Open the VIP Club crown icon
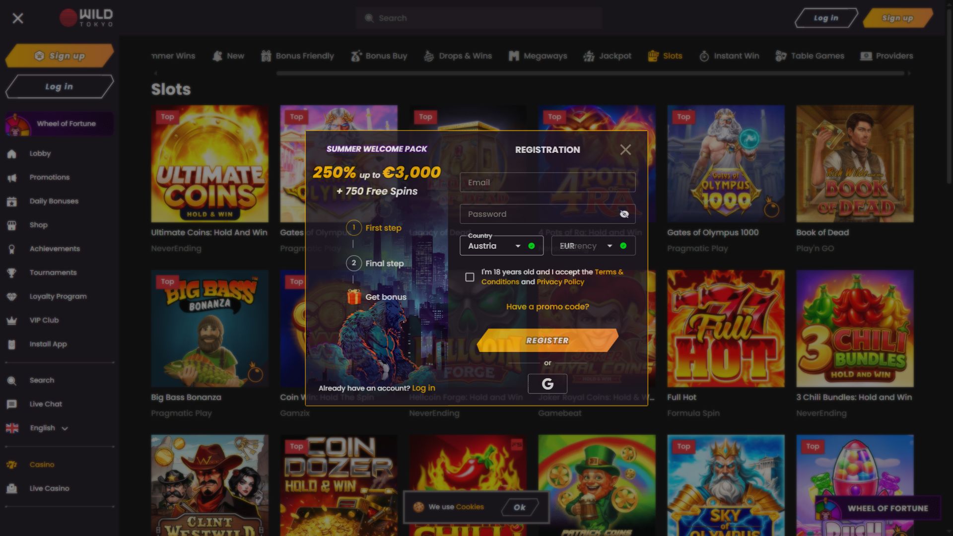This screenshot has width=953, height=536. pyautogui.click(x=12, y=321)
